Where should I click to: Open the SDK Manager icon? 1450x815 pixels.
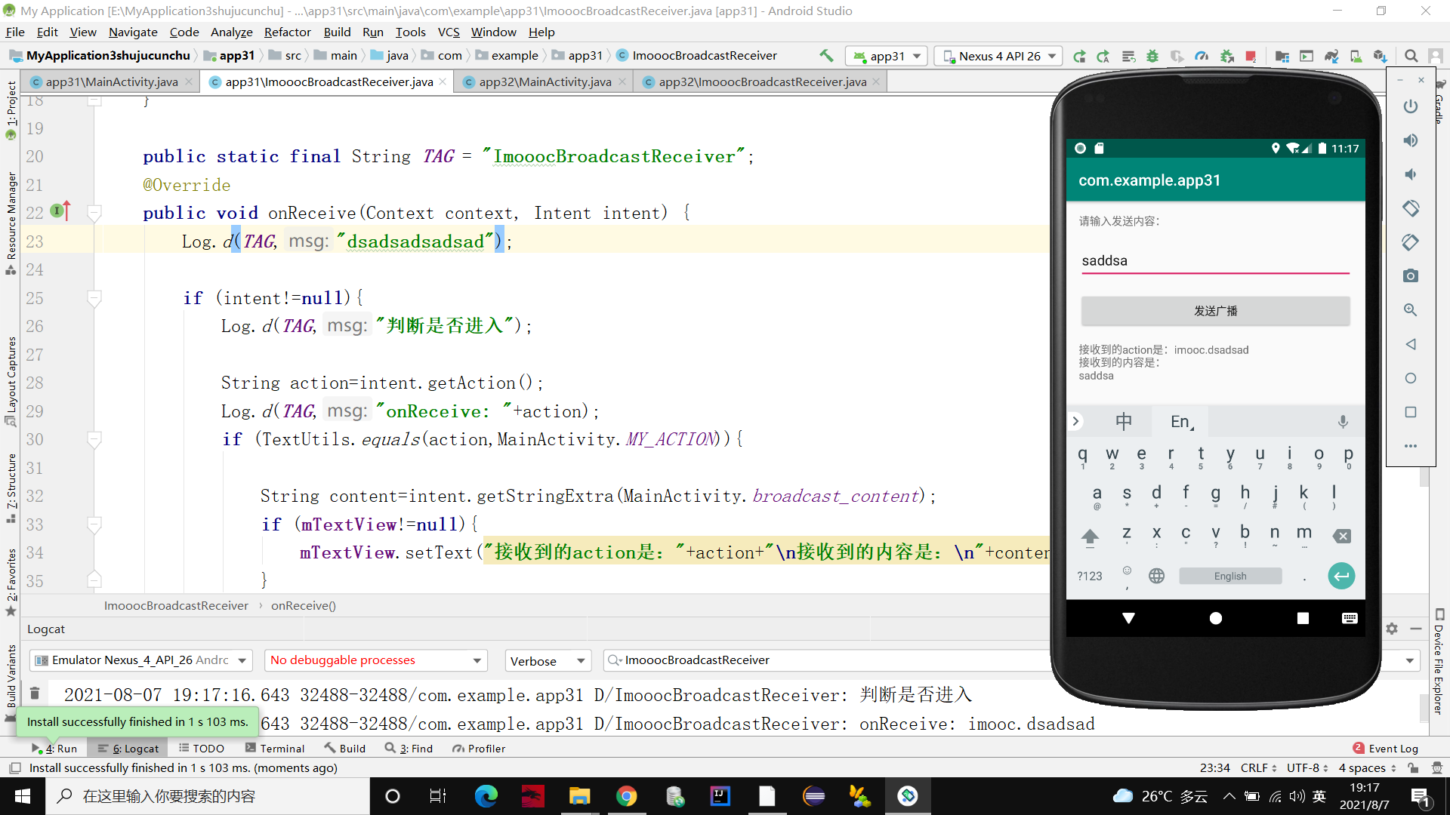(1381, 56)
